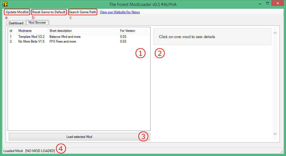The height and width of the screenshot is (156, 286).
Task: Click the For Version column header
Action: pos(132,31)
